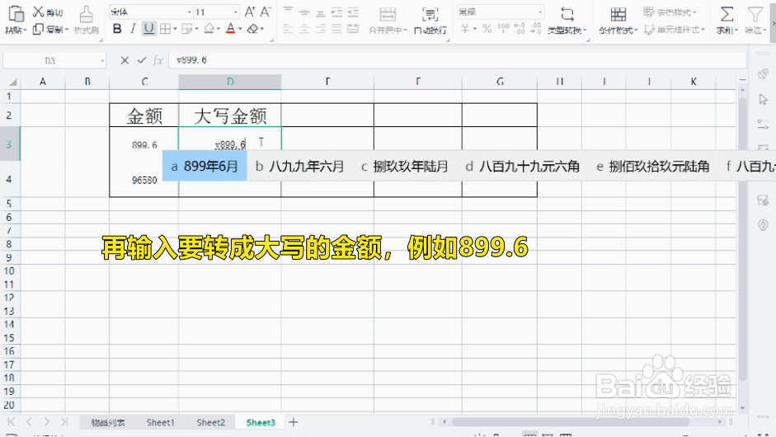Add a new sheet with plus
776x437 pixels.
pos(294,422)
